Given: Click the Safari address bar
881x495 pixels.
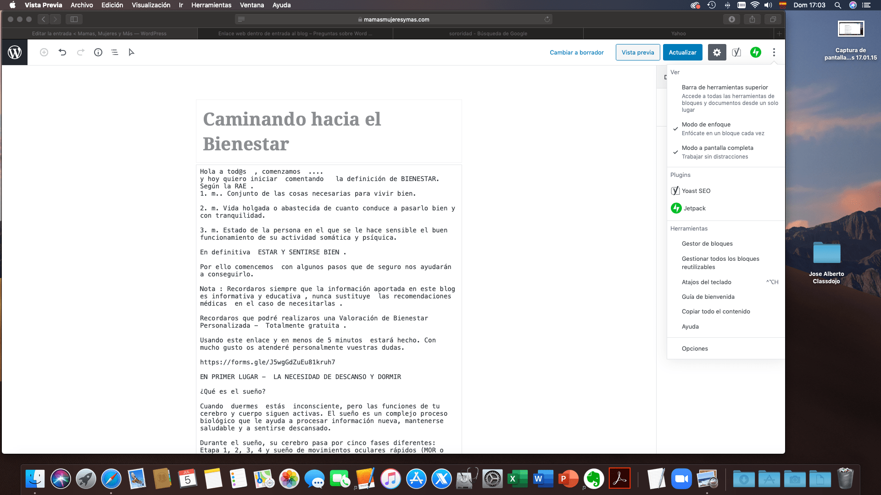Looking at the screenshot, I should point(393,19).
